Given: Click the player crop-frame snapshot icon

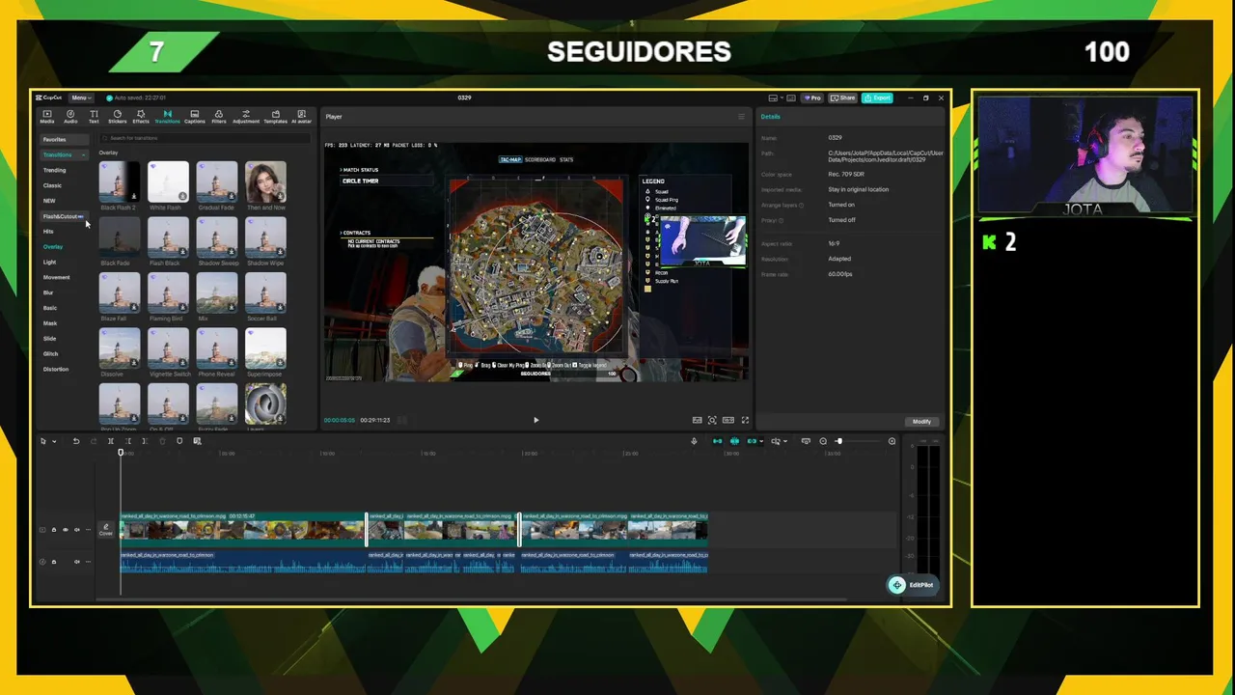Looking at the screenshot, I should click(x=712, y=420).
